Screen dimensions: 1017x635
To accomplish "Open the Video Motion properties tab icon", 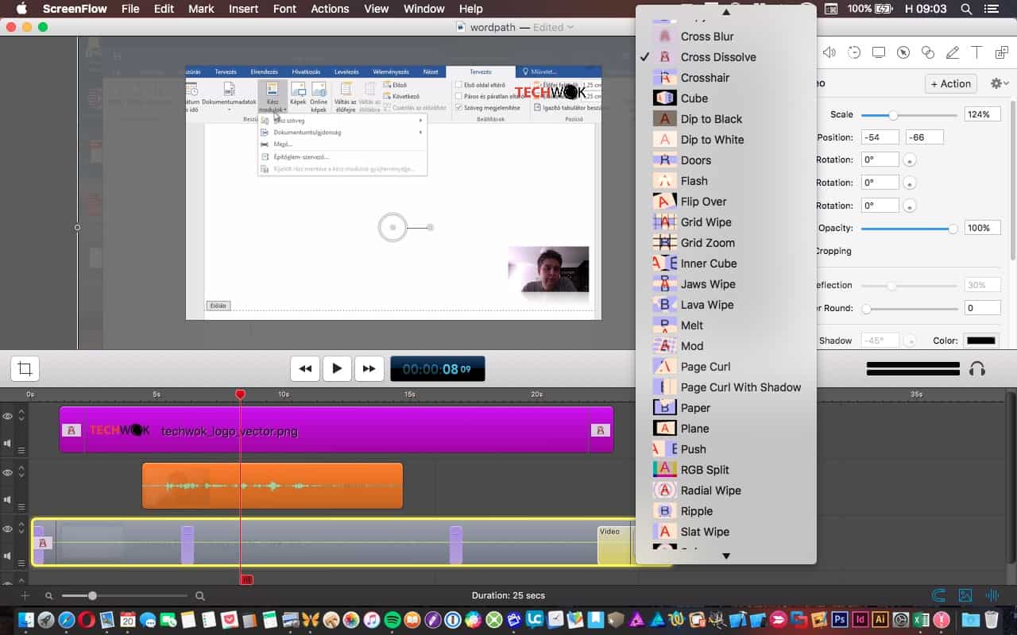I will [x=854, y=52].
